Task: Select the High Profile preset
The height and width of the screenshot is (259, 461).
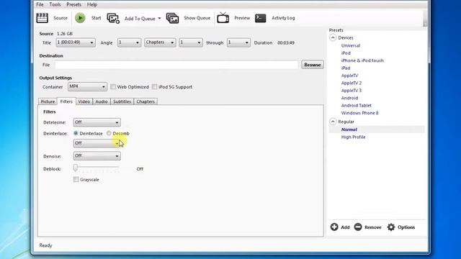Action: coord(353,137)
